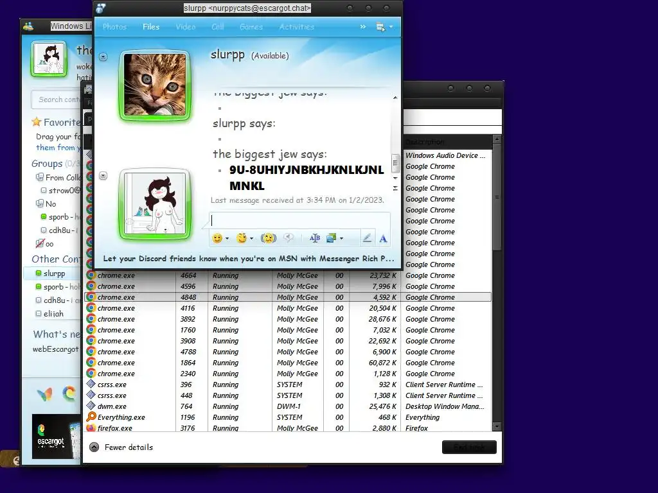Viewport: 658px width, 493px height.
Task: Open the Games tab in chat
Action: [x=251, y=27]
